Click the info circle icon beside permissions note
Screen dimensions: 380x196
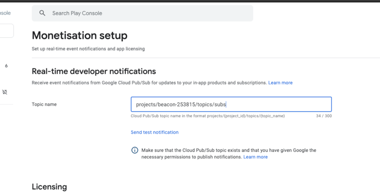coord(135,150)
